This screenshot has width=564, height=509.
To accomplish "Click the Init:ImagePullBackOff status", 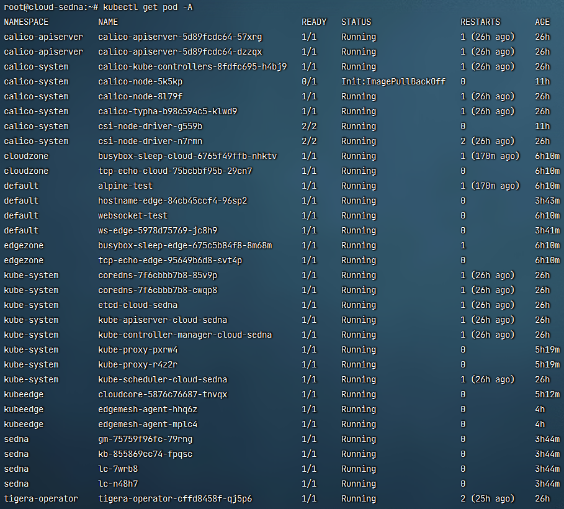I will (393, 82).
